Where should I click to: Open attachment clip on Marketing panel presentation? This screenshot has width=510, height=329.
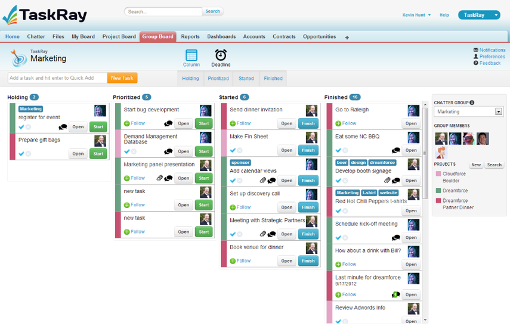(x=160, y=178)
